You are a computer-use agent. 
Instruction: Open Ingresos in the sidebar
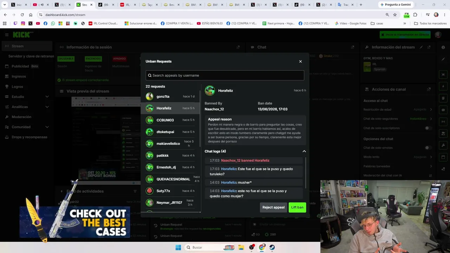click(x=27, y=76)
